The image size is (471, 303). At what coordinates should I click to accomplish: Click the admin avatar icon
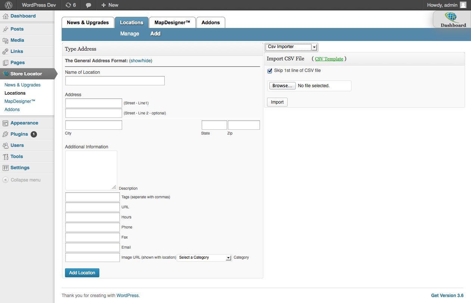tap(463, 5)
